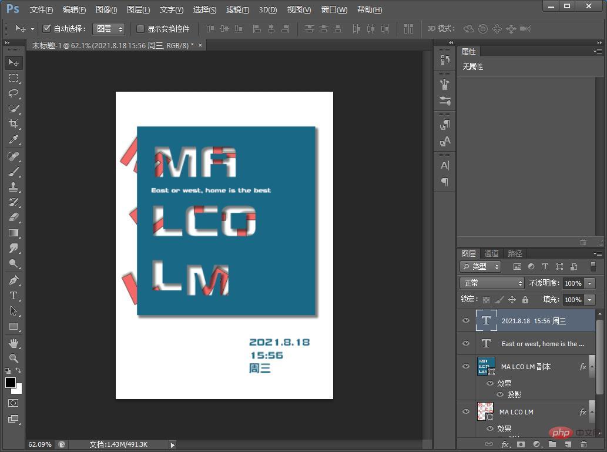Click the background color swatch

coord(18,390)
